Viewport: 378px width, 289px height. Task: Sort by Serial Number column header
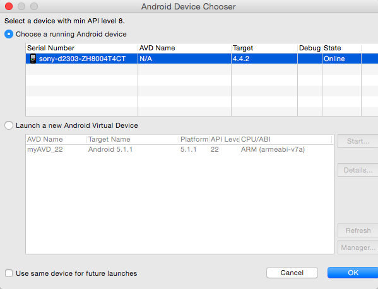82,48
